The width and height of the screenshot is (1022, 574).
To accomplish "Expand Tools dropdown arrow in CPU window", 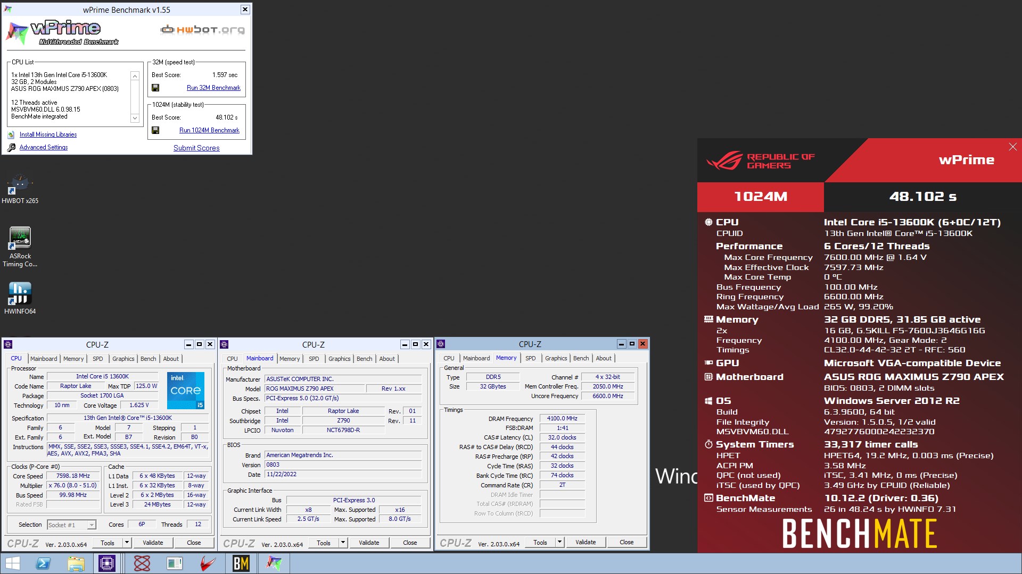I will (x=127, y=543).
